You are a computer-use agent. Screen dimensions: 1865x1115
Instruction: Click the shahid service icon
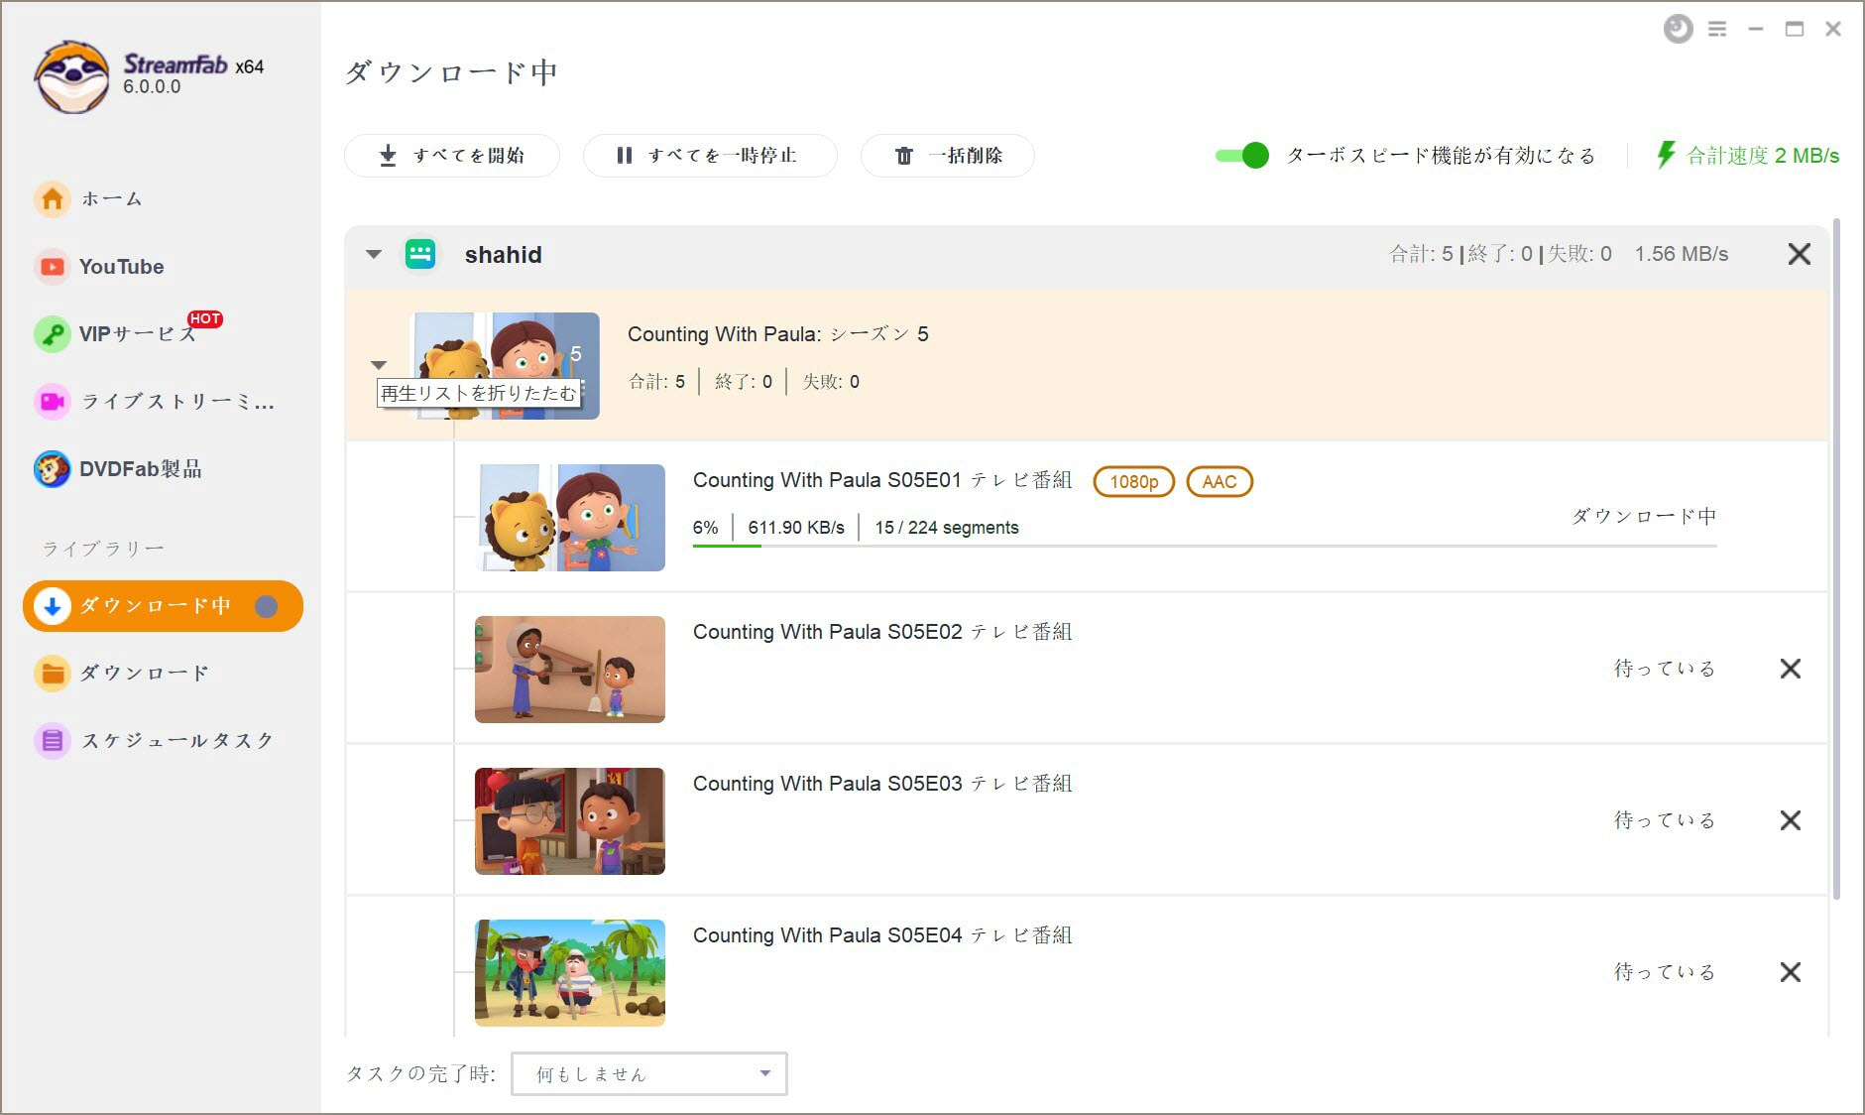[420, 254]
